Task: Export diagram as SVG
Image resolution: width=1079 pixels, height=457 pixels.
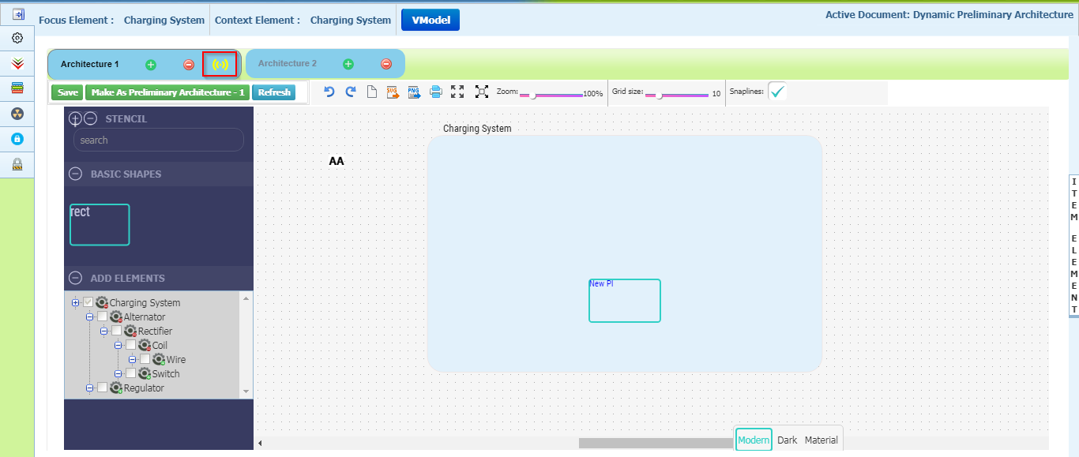Action: 393,92
